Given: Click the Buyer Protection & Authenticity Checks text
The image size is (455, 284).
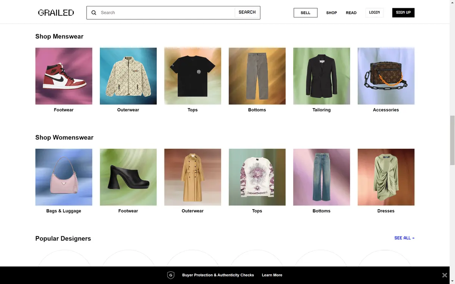Looking at the screenshot, I should (x=218, y=275).
